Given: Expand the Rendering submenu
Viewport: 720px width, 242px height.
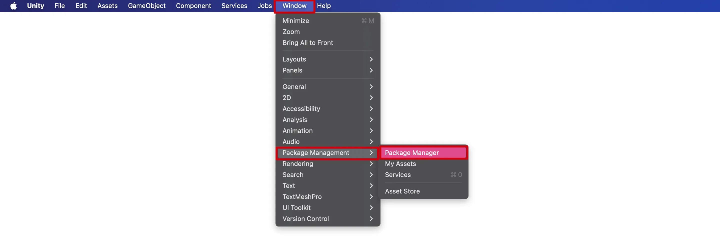Looking at the screenshot, I should click(x=328, y=164).
